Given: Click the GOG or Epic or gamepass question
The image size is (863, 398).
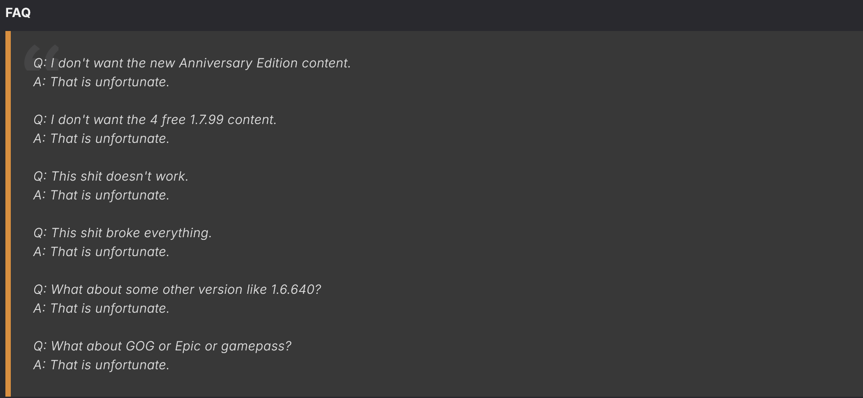Looking at the screenshot, I should tap(162, 346).
